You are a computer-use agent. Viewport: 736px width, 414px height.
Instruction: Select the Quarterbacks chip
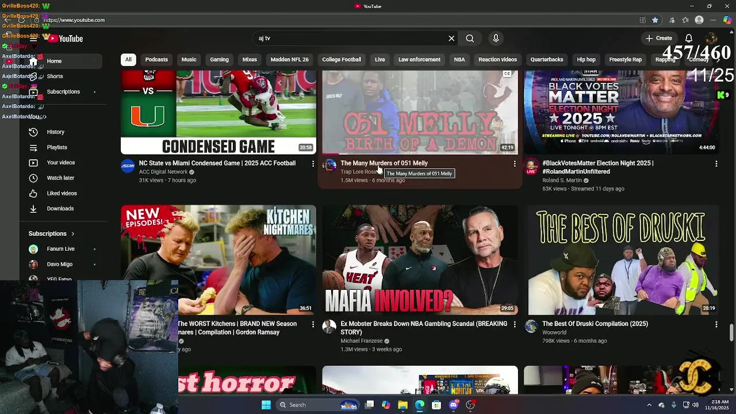pos(546,60)
